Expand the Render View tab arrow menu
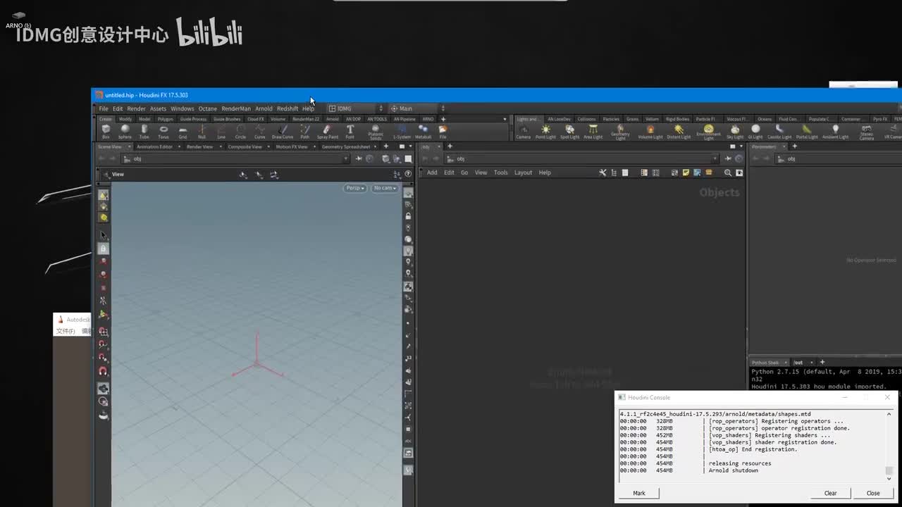The height and width of the screenshot is (507, 902). (221, 146)
